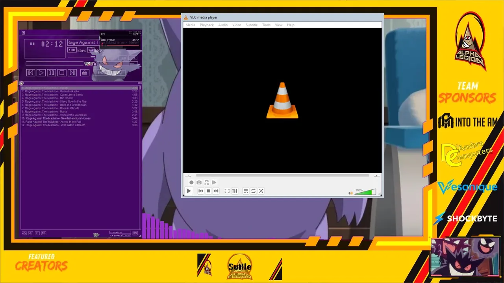Open playlist Load list button
Image resolution: width=504 pixels, height=283 pixels.
point(135,233)
